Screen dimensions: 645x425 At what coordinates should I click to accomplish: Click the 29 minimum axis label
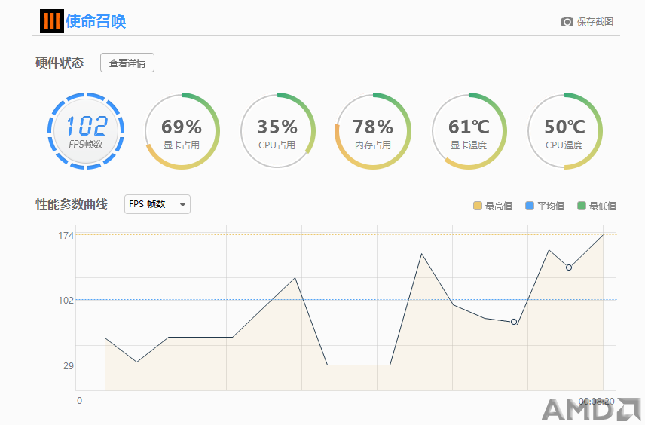(x=69, y=365)
